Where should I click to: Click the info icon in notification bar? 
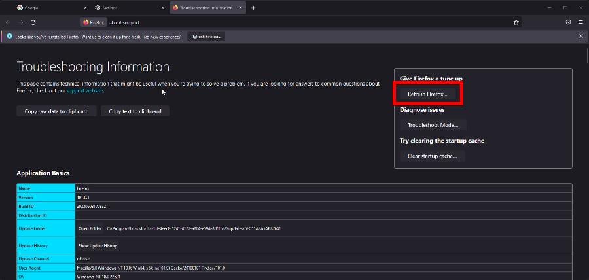10,37
